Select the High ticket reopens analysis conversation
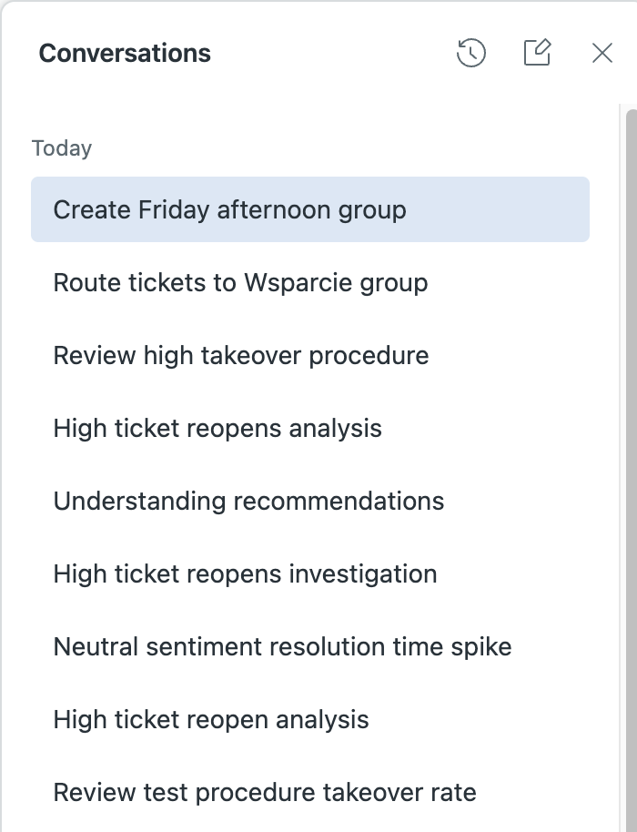The width and height of the screenshot is (637, 832). click(x=217, y=429)
